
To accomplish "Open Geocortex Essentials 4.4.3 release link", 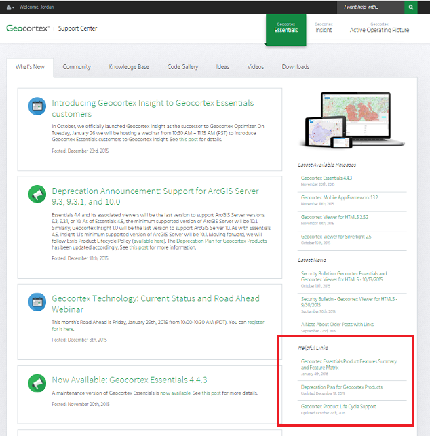I will click(x=326, y=178).
